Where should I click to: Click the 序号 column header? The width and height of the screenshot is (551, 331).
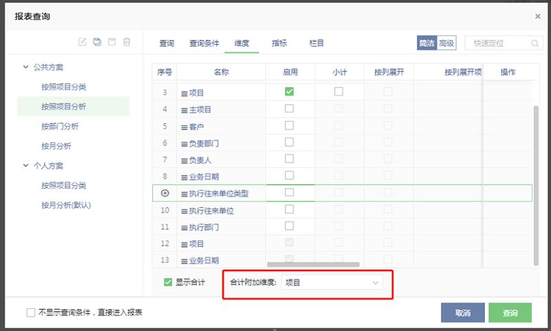pos(165,72)
